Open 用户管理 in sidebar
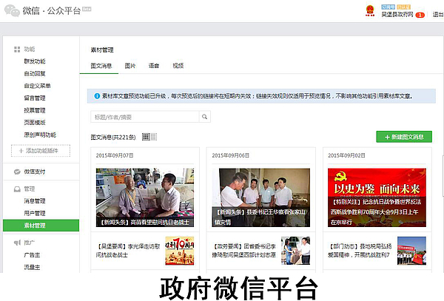 pyautogui.click(x=35, y=213)
